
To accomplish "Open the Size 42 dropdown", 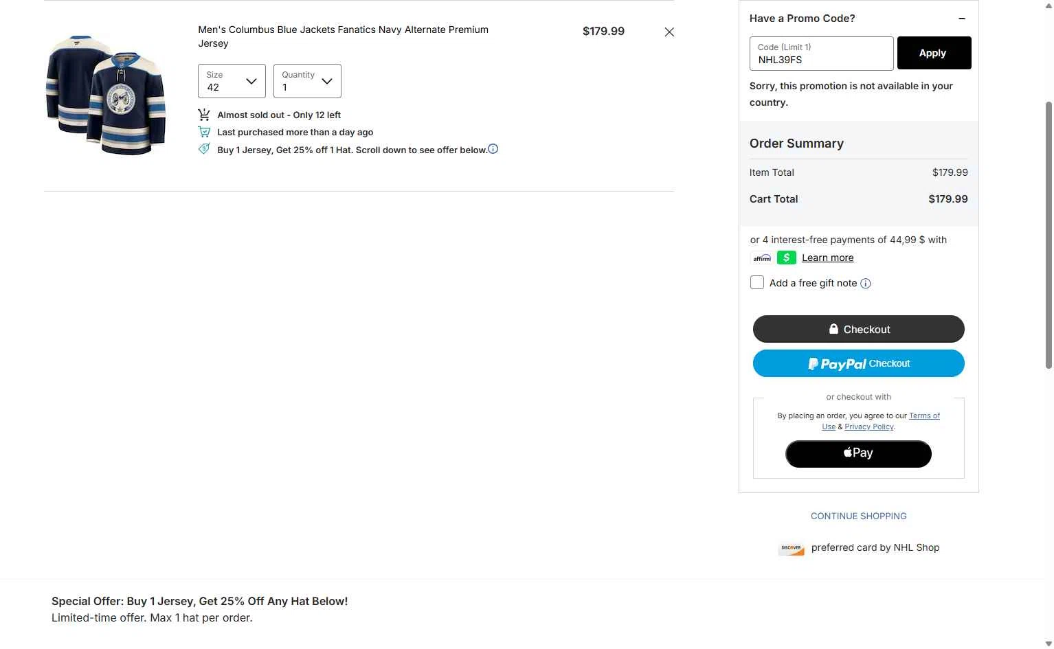I will (x=232, y=81).
